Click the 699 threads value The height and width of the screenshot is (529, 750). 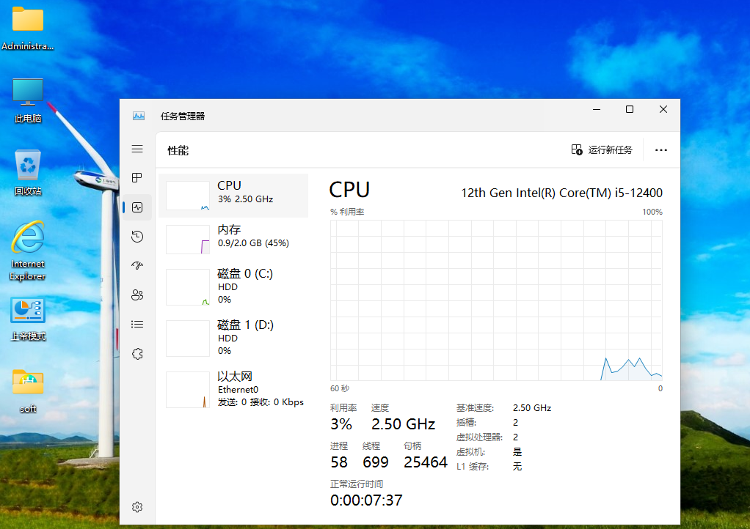(376, 462)
